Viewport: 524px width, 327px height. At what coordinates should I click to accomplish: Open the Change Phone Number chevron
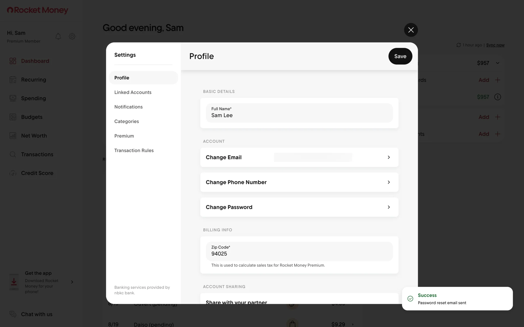(x=389, y=182)
